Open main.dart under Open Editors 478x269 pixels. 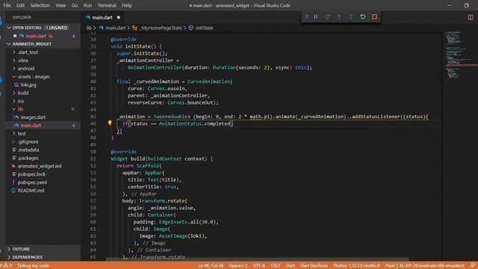coord(36,36)
